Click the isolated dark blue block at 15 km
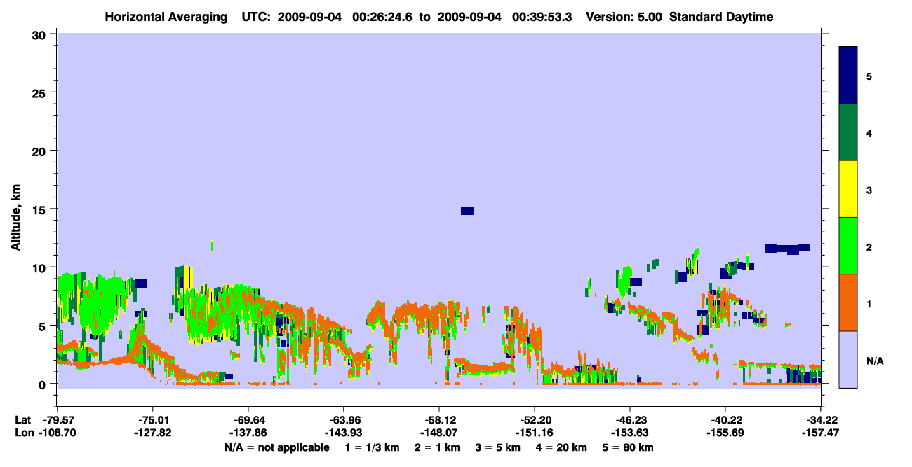 tap(467, 211)
